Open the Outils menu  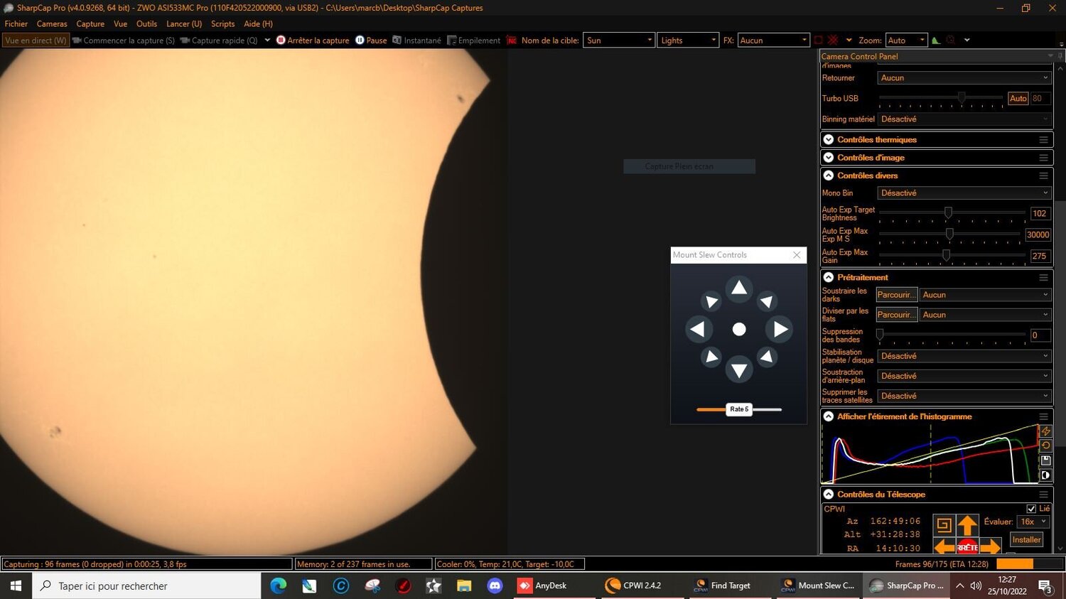click(146, 23)
